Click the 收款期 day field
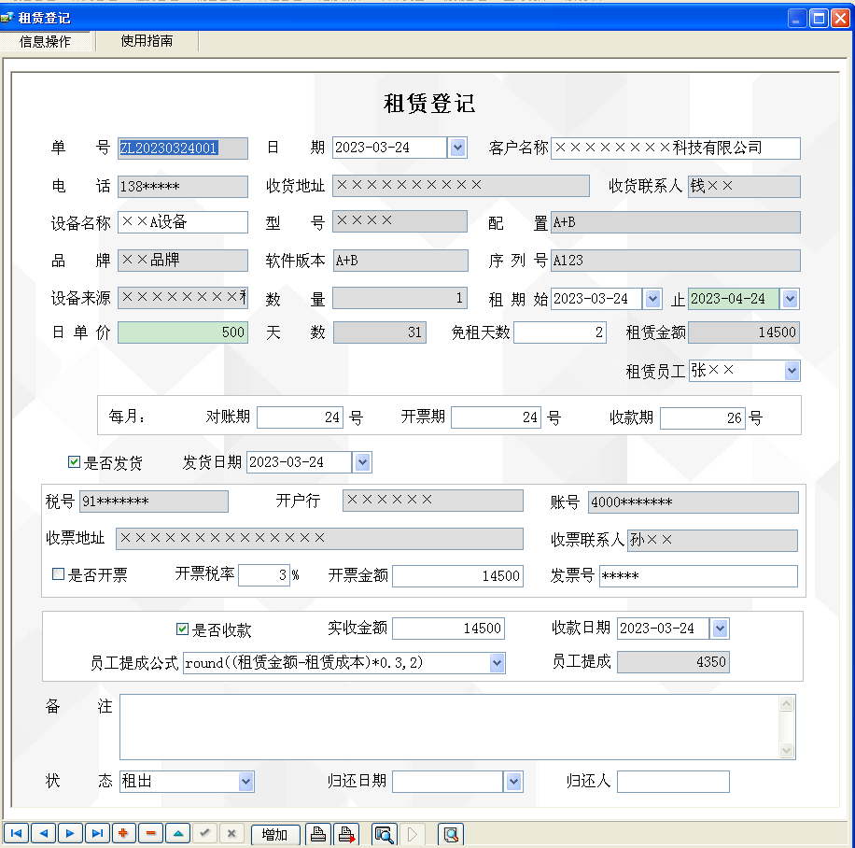Screen dimensions: 855x848 click(x=702, y=418)
